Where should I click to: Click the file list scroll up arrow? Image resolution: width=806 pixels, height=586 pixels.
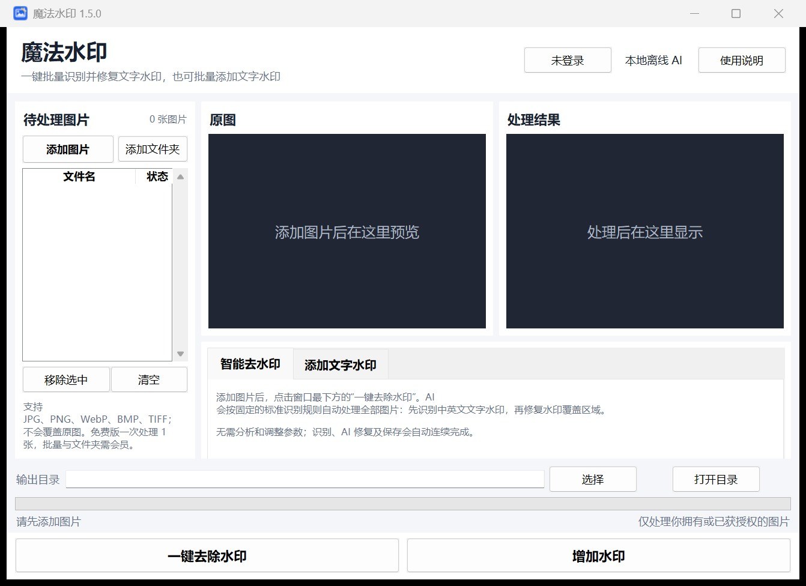pyautogui.click(x=180, y=177)
